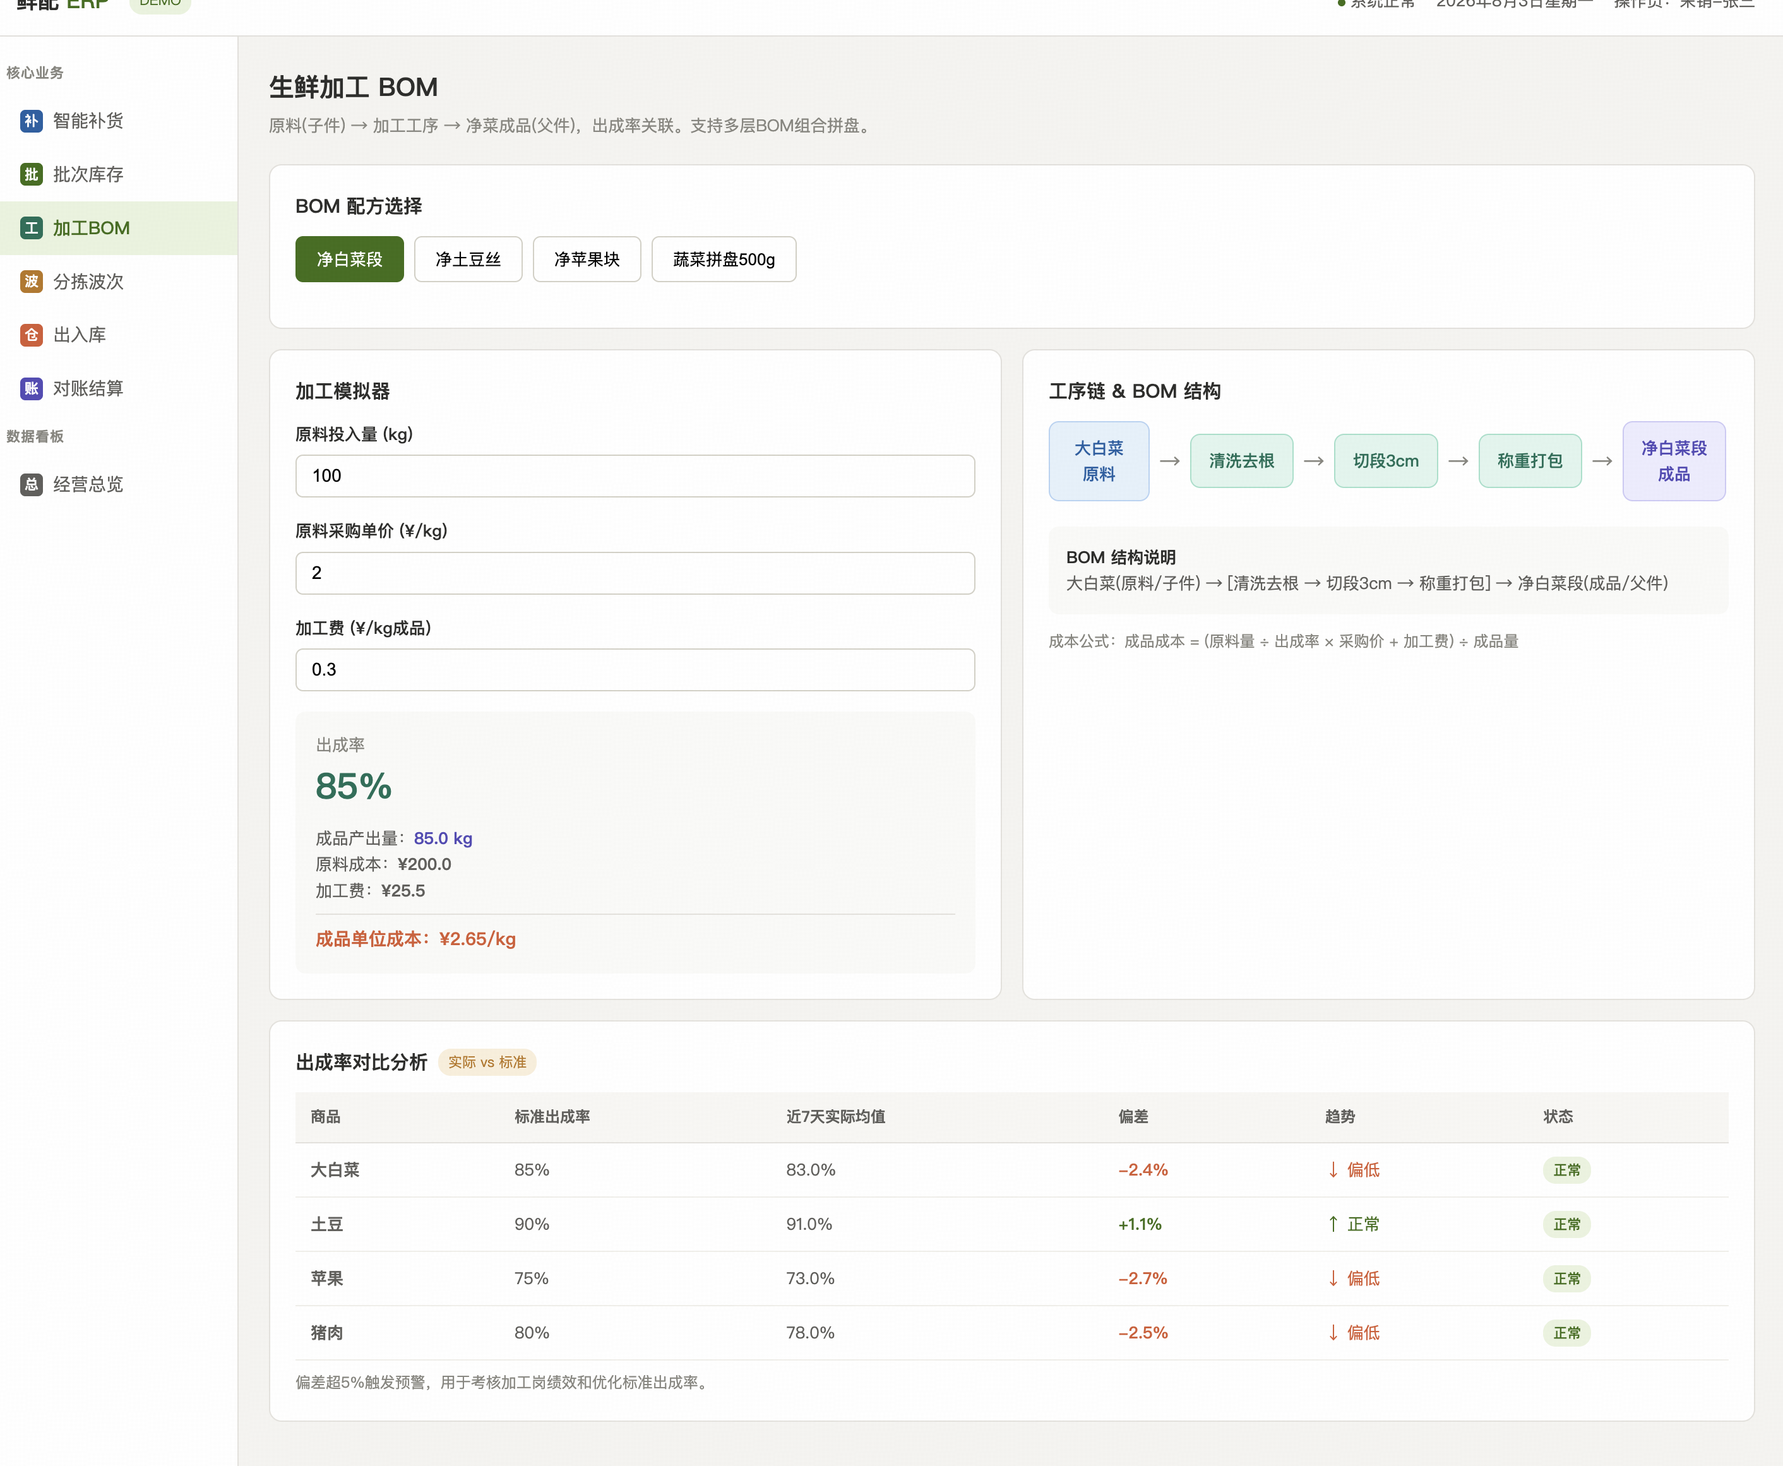The width and height of the screenshot is (1783, 1466).
Task: Click the 出入库 sidebar icon
Action: coord(31,335)
